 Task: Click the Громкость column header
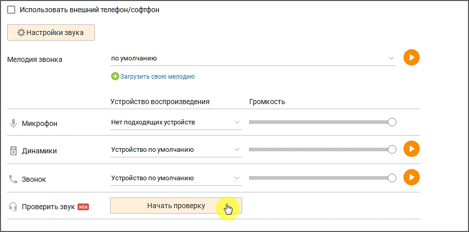pyautogui.click(x=267, y=102)
